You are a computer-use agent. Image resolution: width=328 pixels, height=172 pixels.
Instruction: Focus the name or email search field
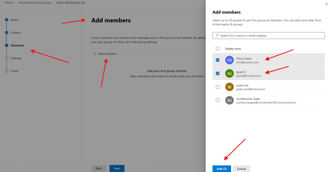tap(271, 36)
